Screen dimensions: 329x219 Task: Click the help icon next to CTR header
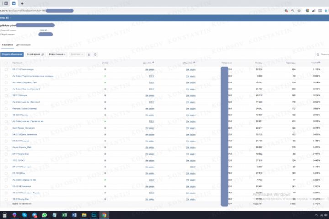pos(319,63)
